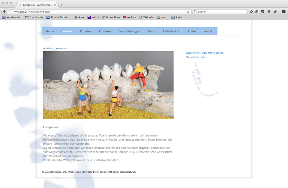Open the Patienteninfo menu item
Viewport: 288px width, 188px height.
point(171,31)
